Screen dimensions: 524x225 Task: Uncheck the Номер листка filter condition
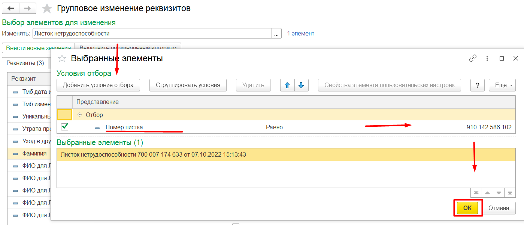point(64,127)
